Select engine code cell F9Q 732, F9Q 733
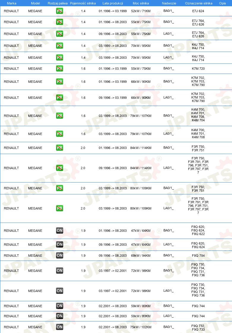232x333 pixels. tap(198, 328)
